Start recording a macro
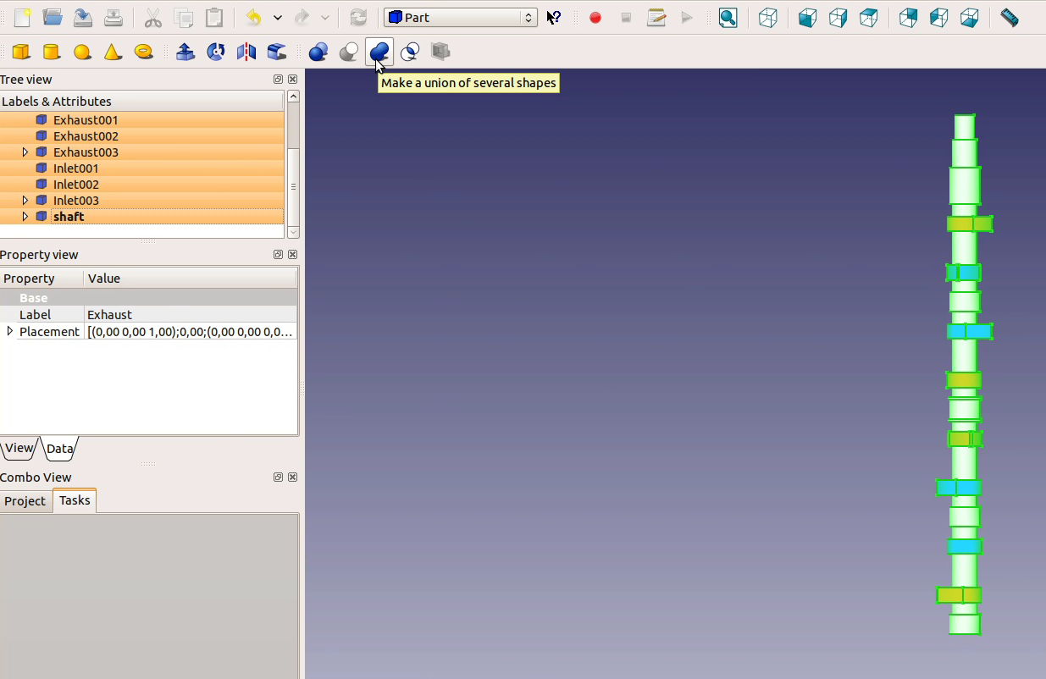 tap(595, 17)
